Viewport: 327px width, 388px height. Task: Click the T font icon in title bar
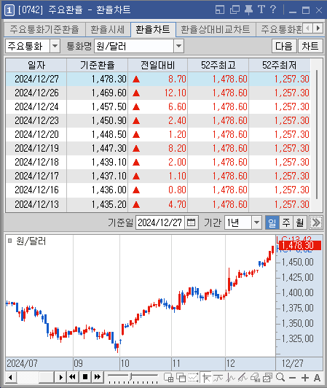(x=261, y=10)
